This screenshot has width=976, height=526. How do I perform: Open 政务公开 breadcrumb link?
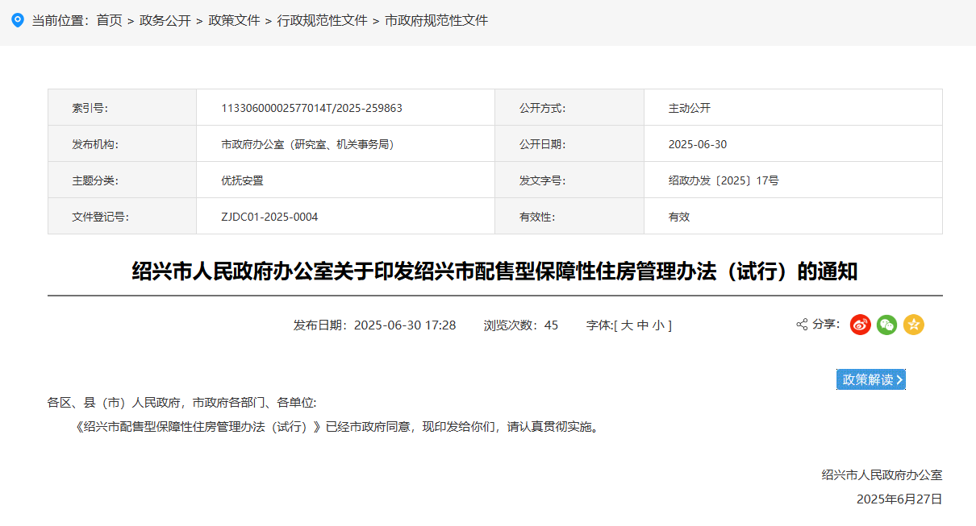[x=165, y=20]
